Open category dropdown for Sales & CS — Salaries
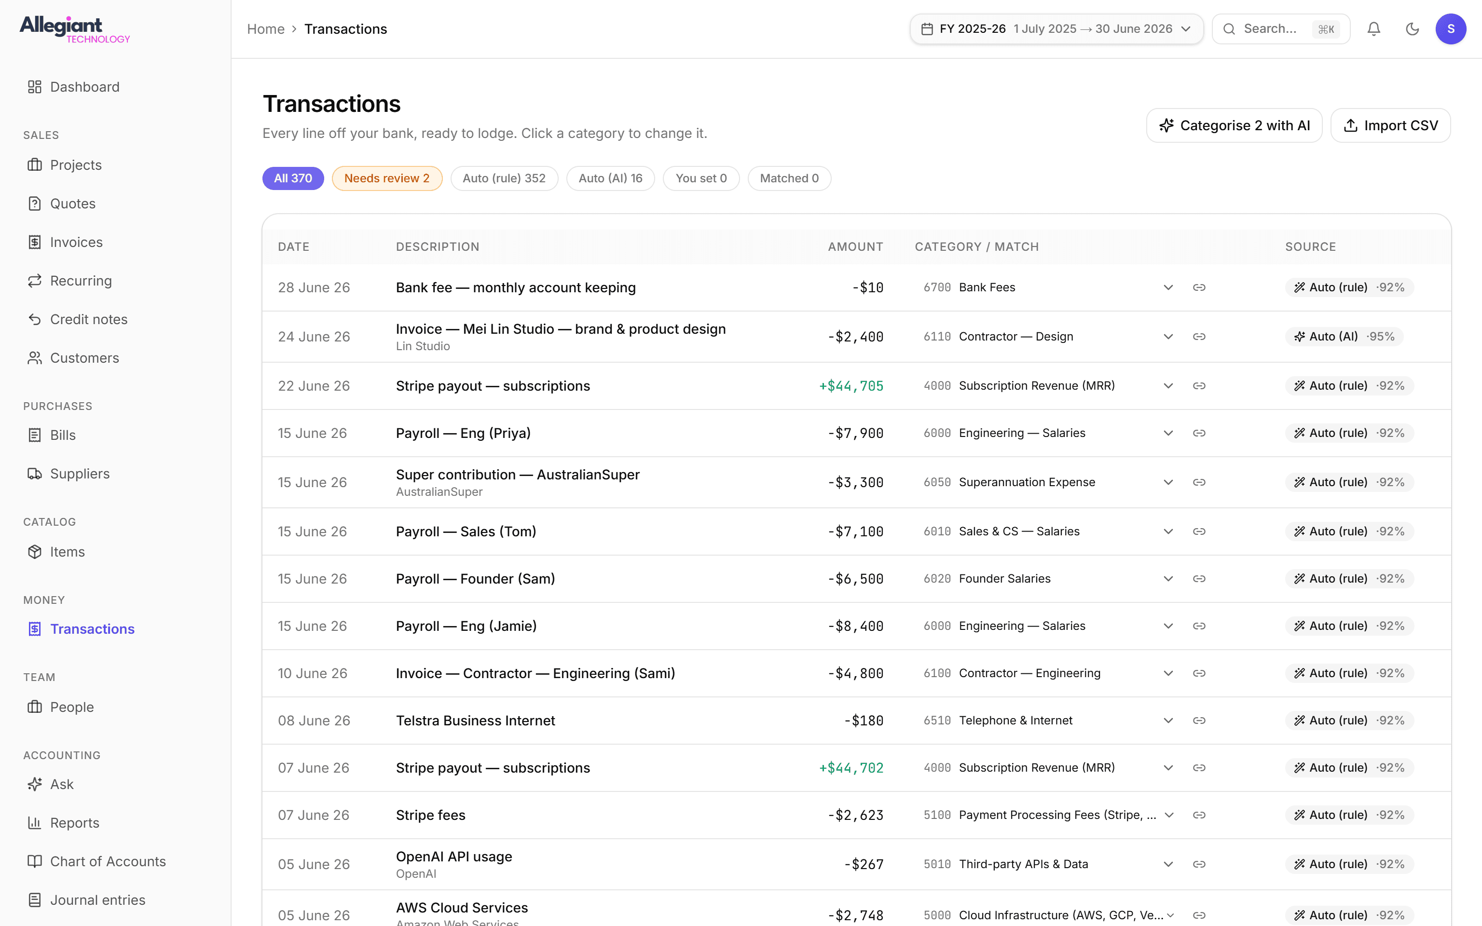 (1168, 531)
